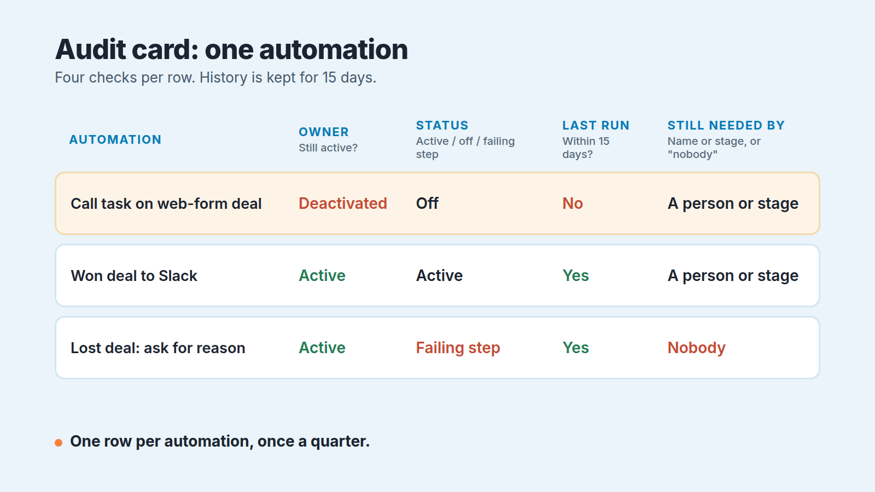Select the subtitle "Four checks per row. History is kept for 15 days."

[x=215, y=78]
